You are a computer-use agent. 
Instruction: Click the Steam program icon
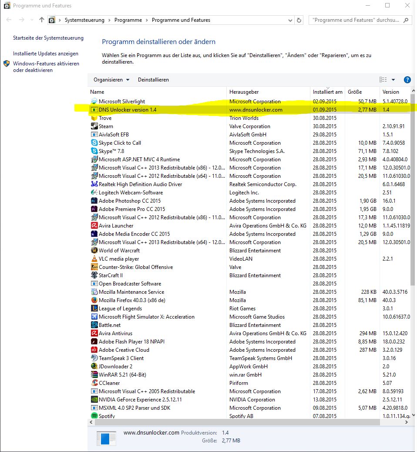(x=94, y=126)
